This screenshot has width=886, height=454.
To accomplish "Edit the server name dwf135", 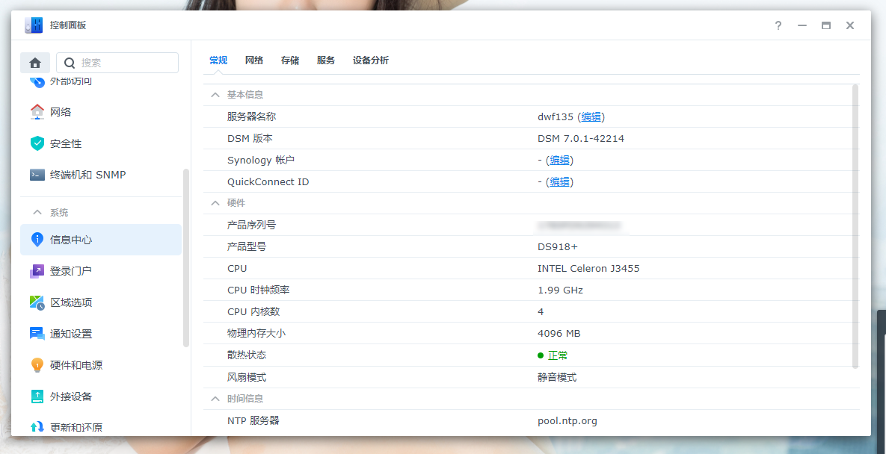I will [x=591, y=116].
